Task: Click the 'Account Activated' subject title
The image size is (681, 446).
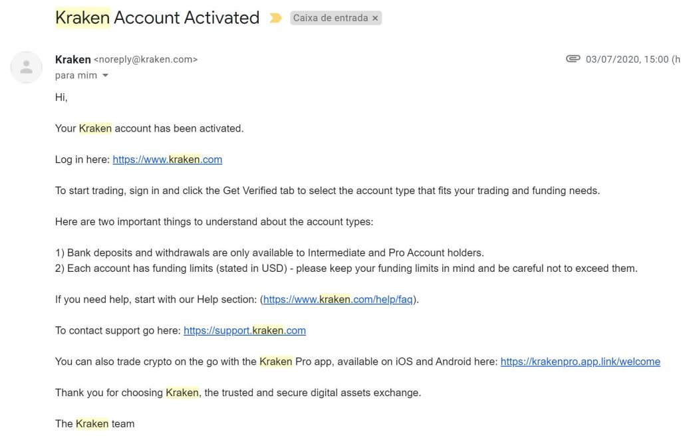Action: point(186,18)
